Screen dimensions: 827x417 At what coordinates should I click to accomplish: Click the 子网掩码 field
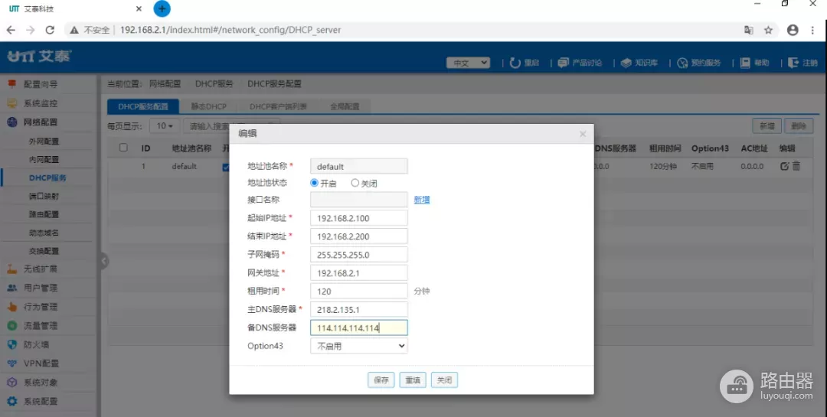358,255
